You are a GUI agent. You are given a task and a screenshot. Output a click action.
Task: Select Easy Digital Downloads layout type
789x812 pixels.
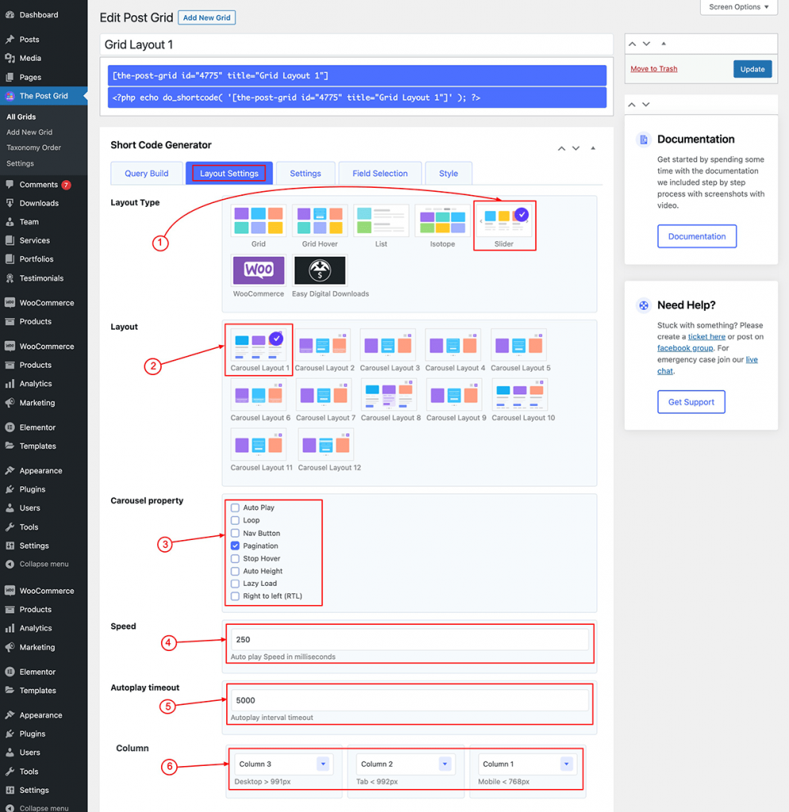click(319, 270)
